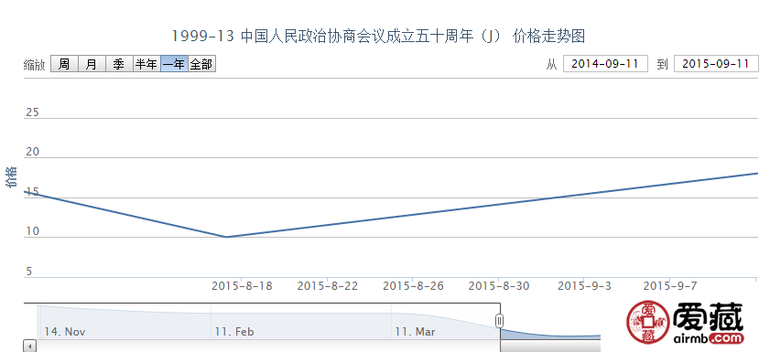Click the start date field 2014-09-11

point(605,64)
